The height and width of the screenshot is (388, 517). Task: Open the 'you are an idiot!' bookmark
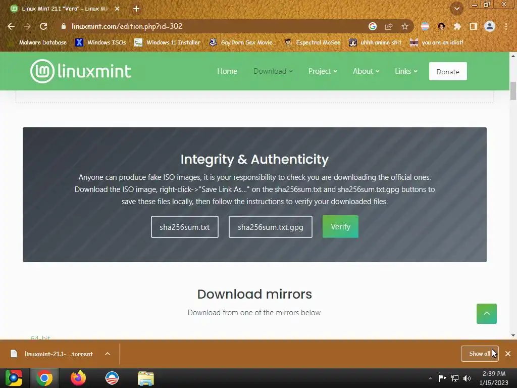pyautogui.click(x=437, y=42)
